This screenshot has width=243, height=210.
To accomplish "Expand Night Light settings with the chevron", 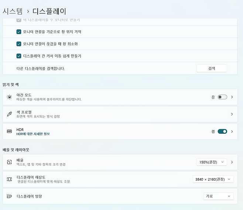I will tap(232, 97).
